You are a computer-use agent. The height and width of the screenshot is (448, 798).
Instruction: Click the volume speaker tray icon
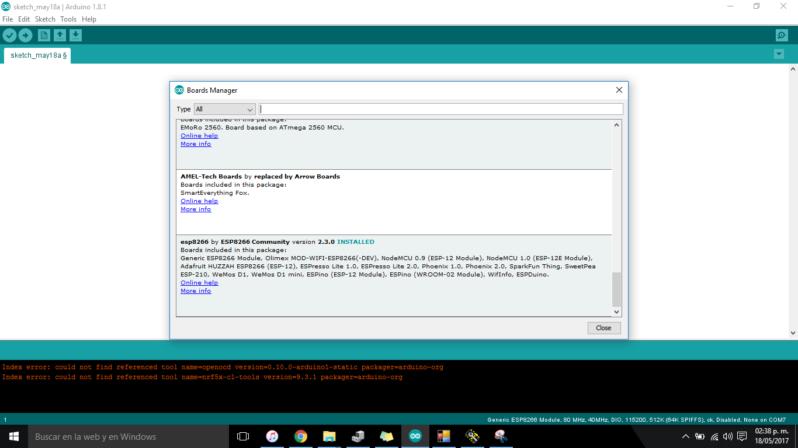(728, 436)
